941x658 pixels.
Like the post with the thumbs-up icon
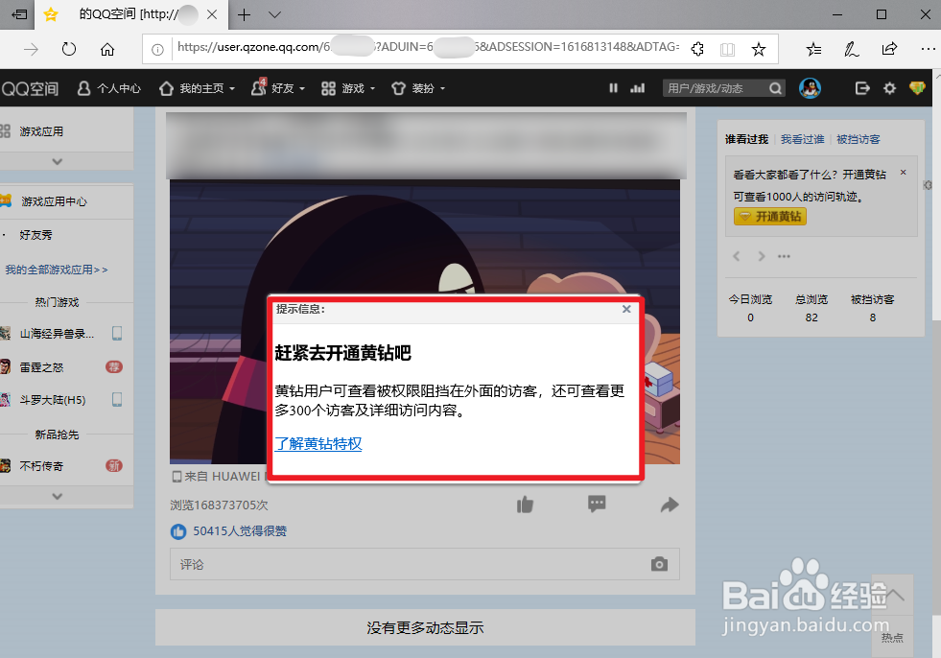tap(525, 504)
